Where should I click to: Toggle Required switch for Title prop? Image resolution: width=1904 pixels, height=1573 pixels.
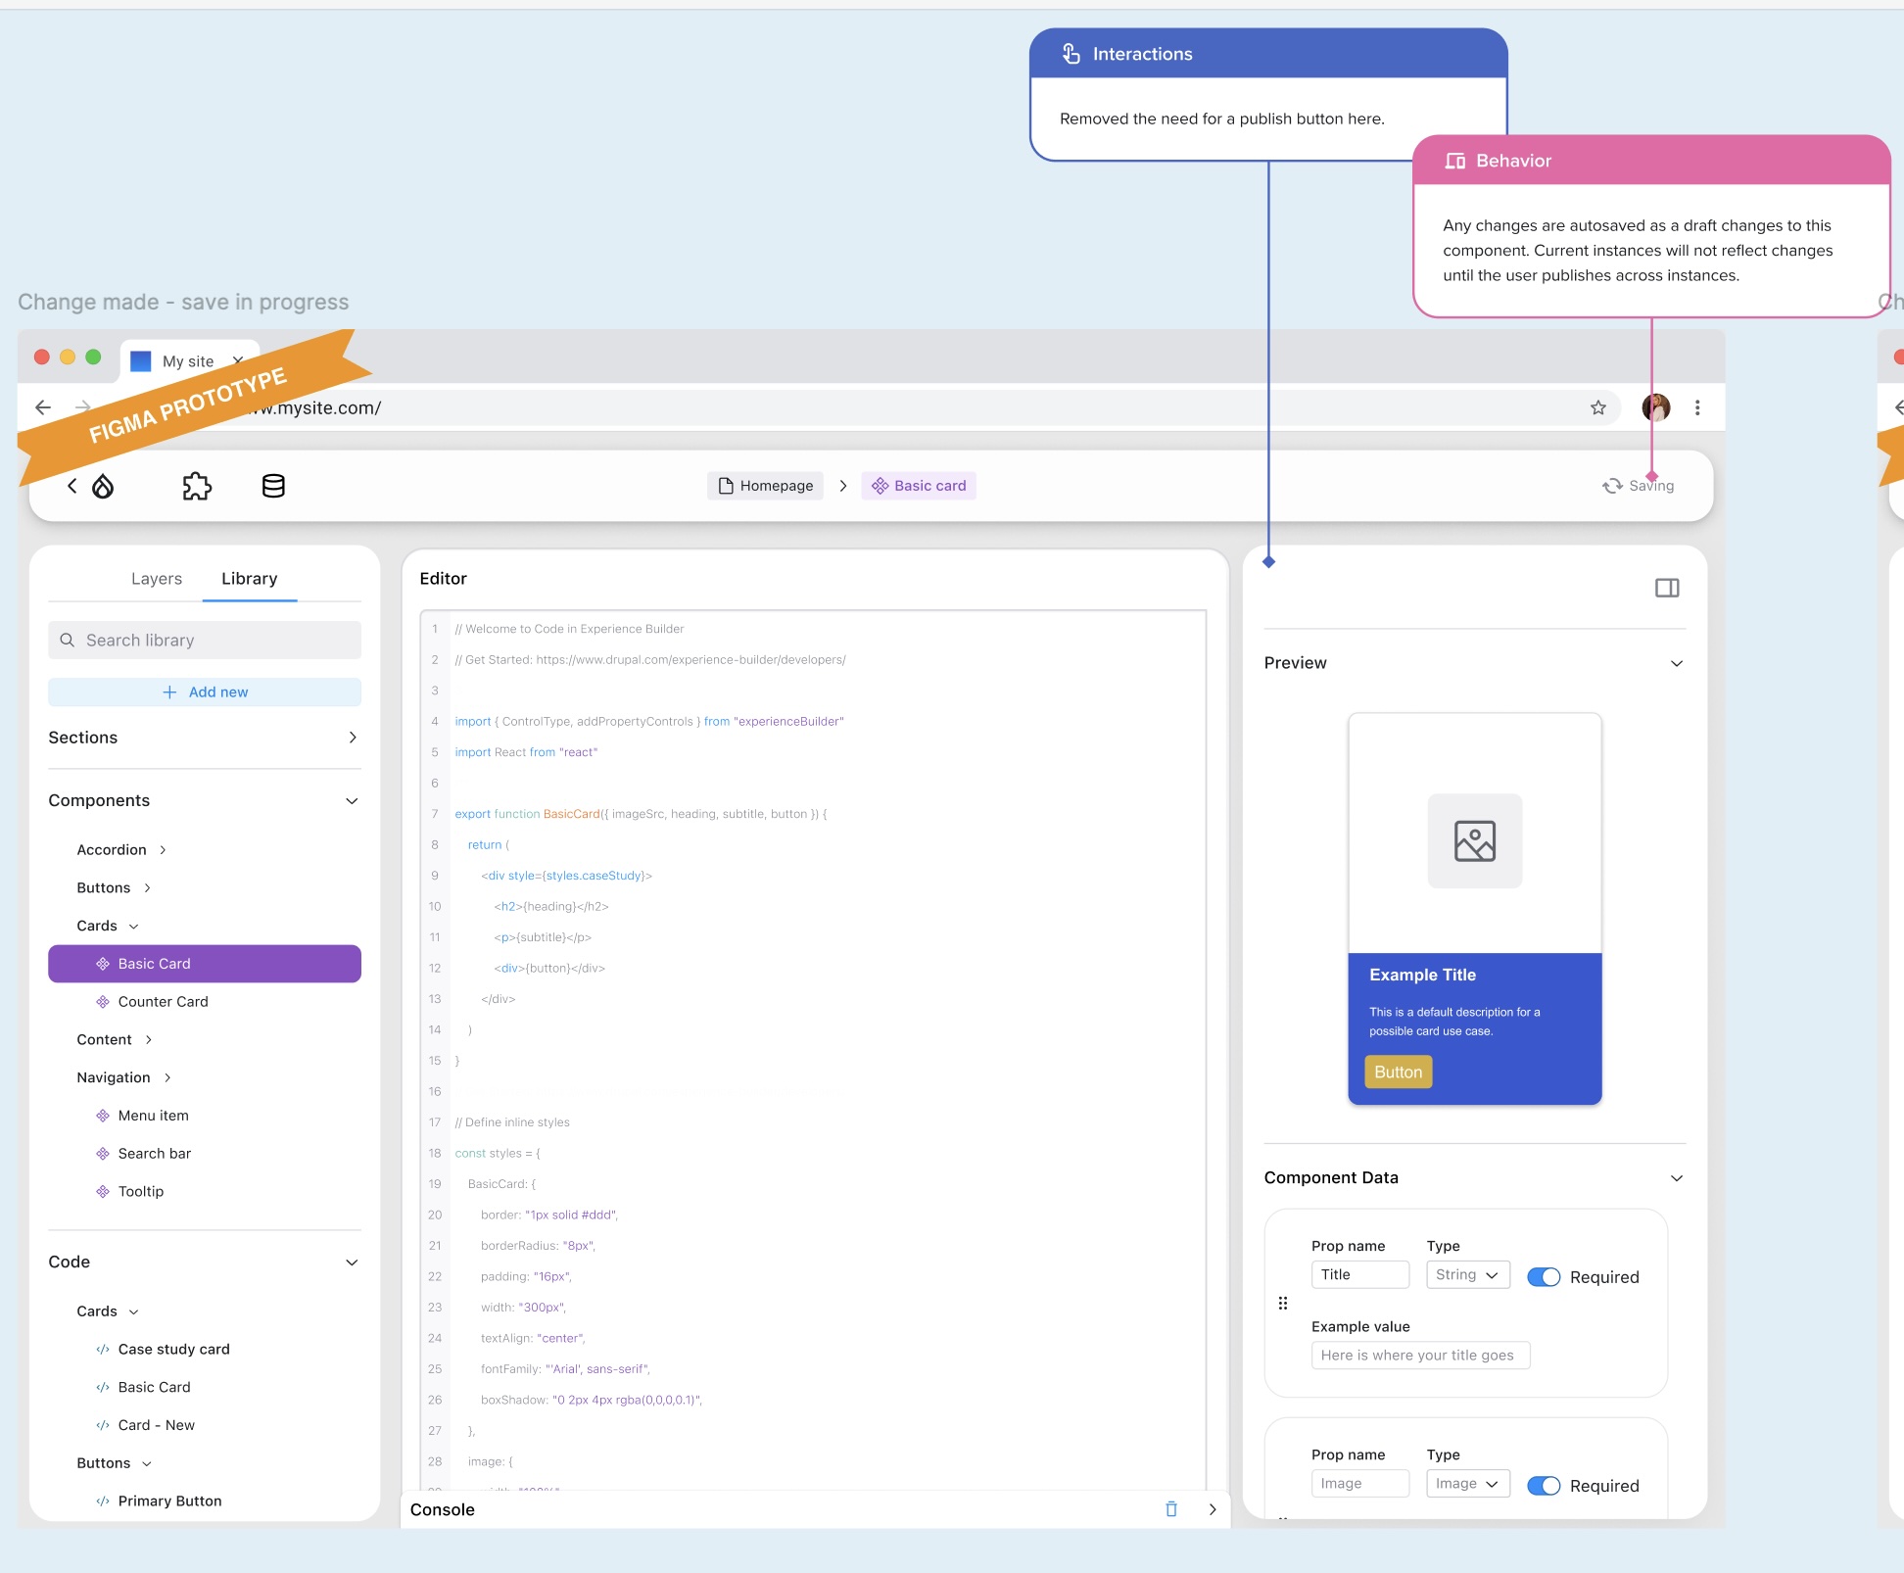[x=1544, y=1276]
